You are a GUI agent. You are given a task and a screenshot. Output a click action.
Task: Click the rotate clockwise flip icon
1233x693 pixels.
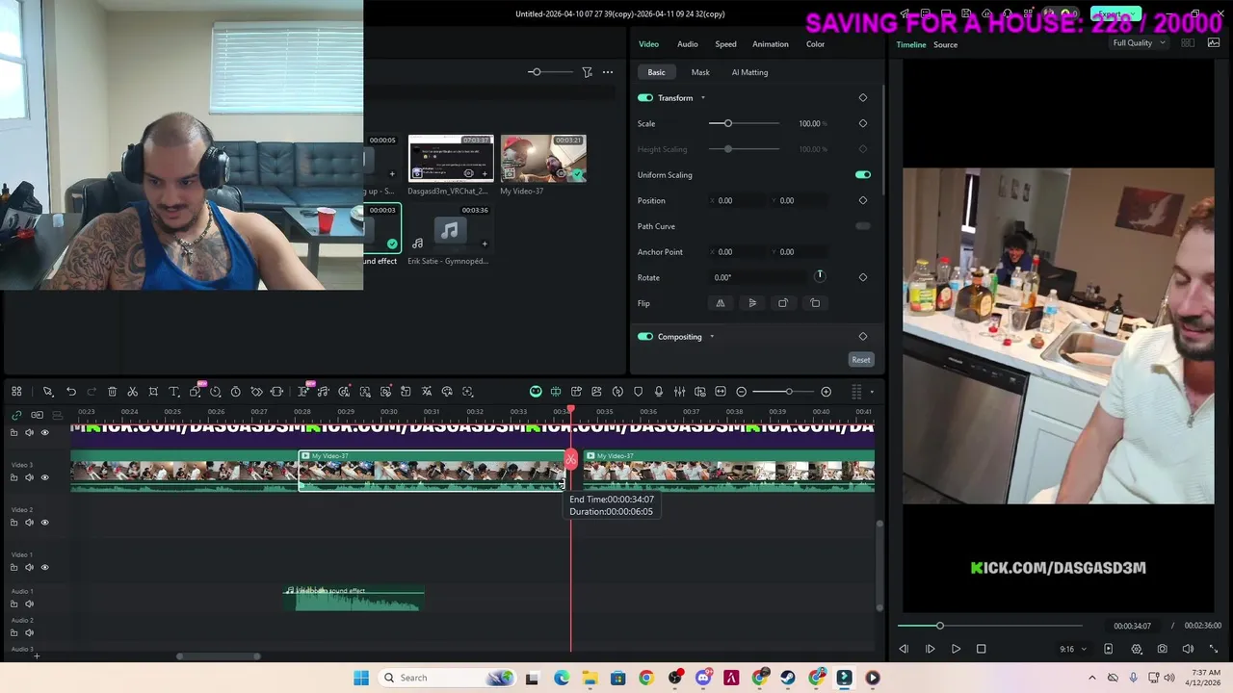(x=783, y=303)
